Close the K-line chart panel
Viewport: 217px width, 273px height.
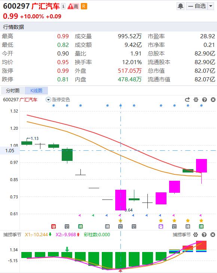(x=213, y=100)
